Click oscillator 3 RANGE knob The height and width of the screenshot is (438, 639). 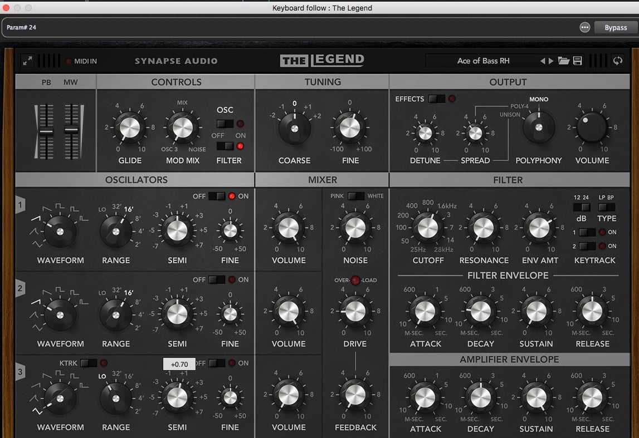tap(116, 398)
